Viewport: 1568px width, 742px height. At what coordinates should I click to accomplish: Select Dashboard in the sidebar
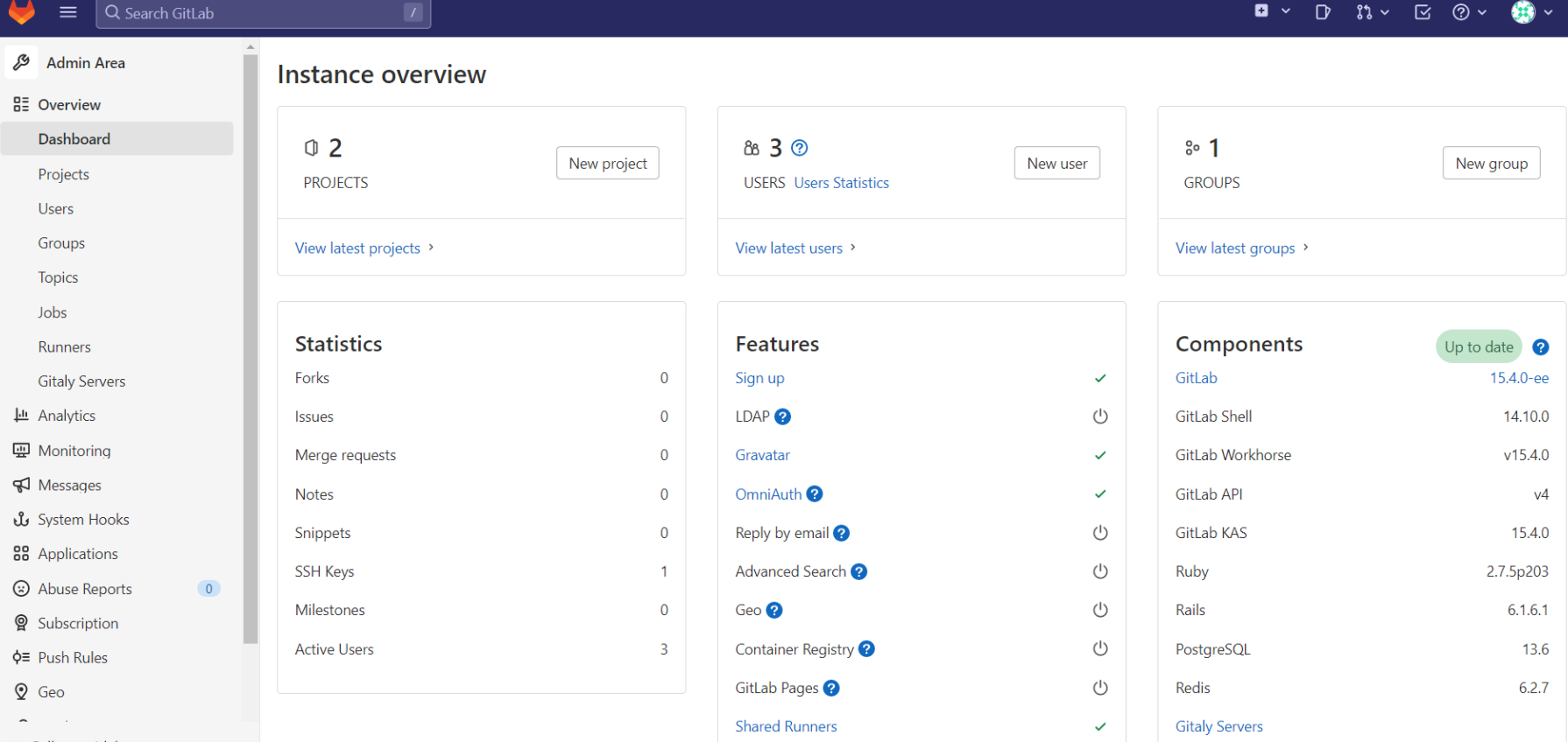coord(117,139)
